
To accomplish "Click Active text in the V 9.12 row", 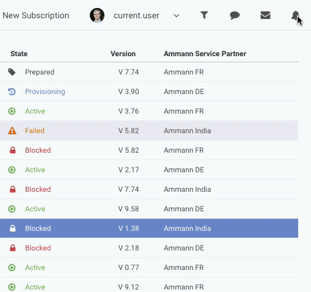I will (35, 287).
